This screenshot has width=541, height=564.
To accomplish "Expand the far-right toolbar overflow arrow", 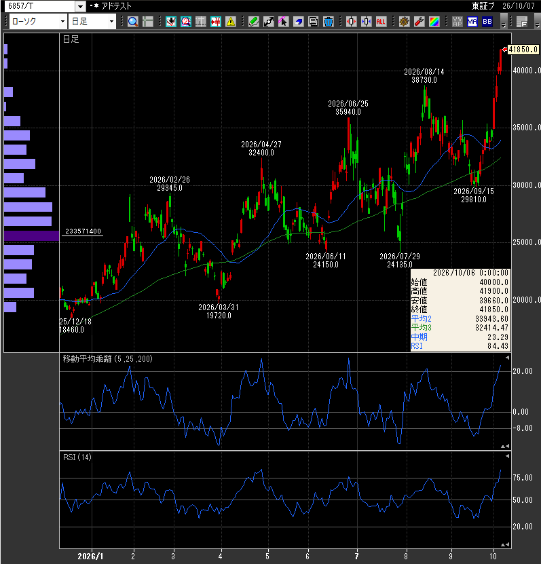I will pyautogui.click(x=538, y=22).
